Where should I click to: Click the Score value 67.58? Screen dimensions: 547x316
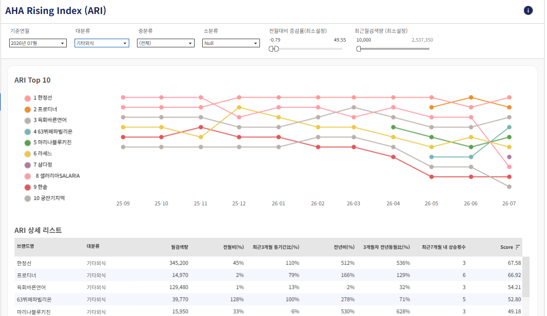click(x=514, y=263)
